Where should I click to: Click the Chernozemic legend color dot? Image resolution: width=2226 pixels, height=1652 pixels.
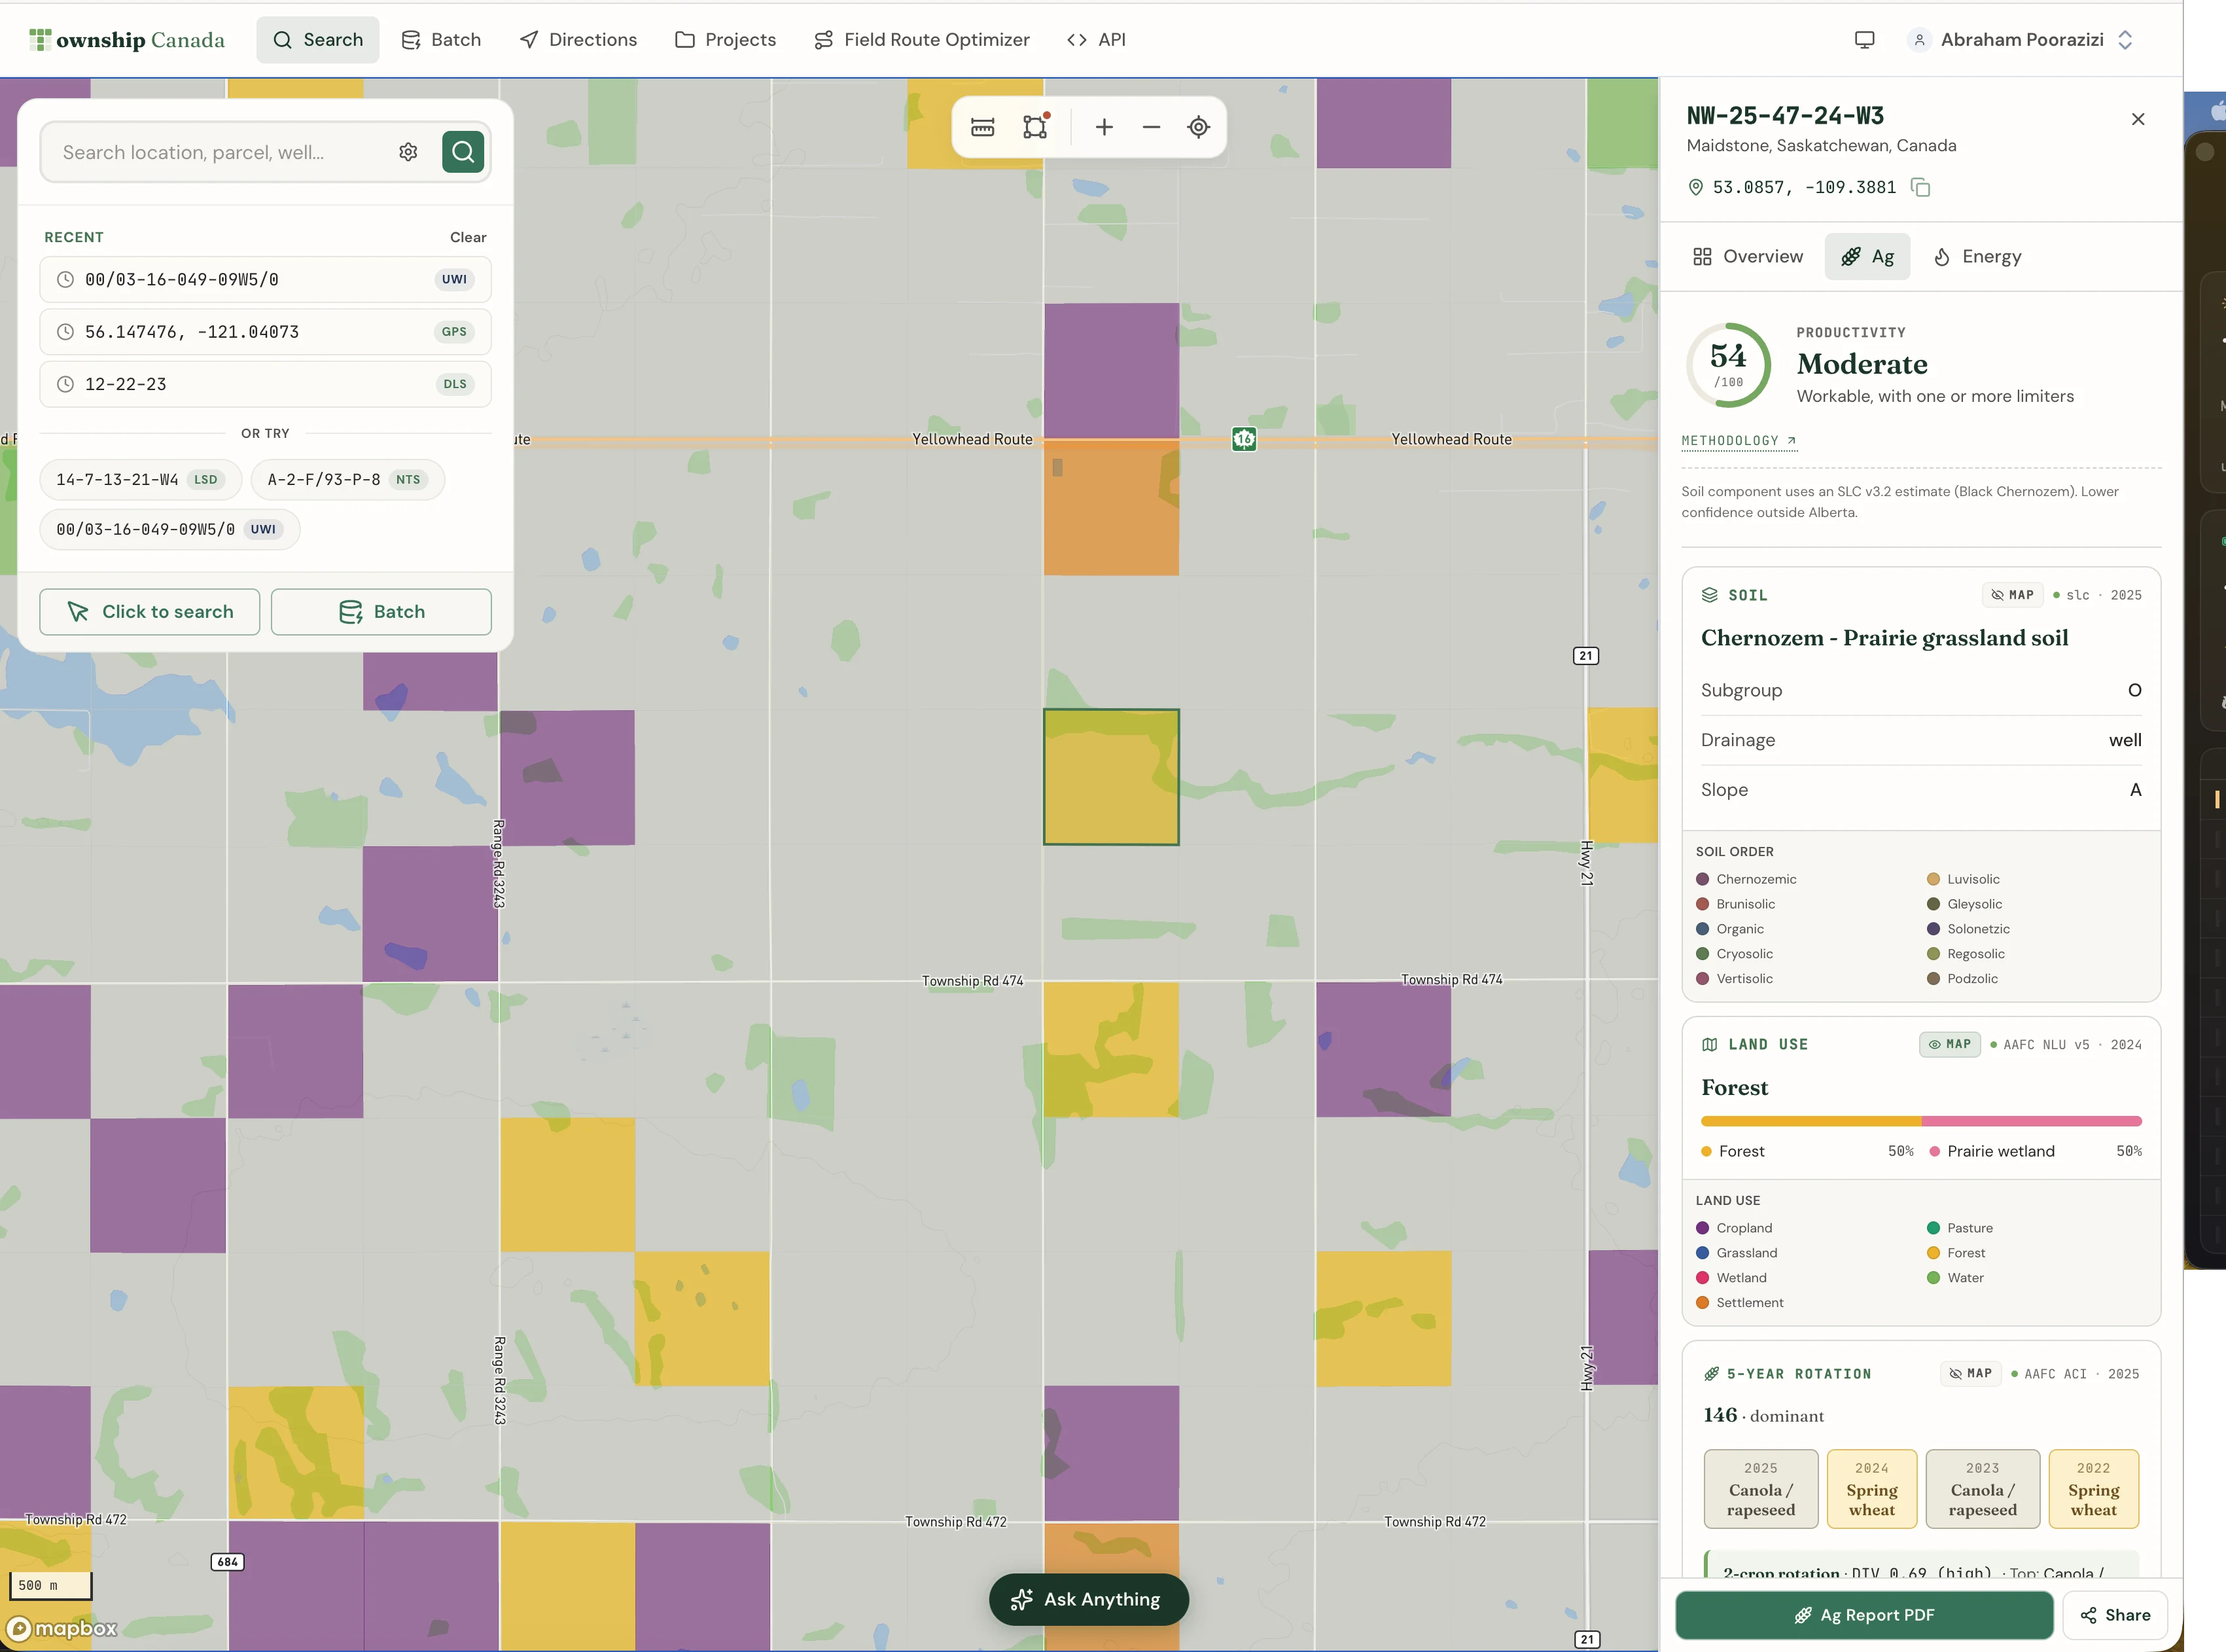click(1703, 879)
